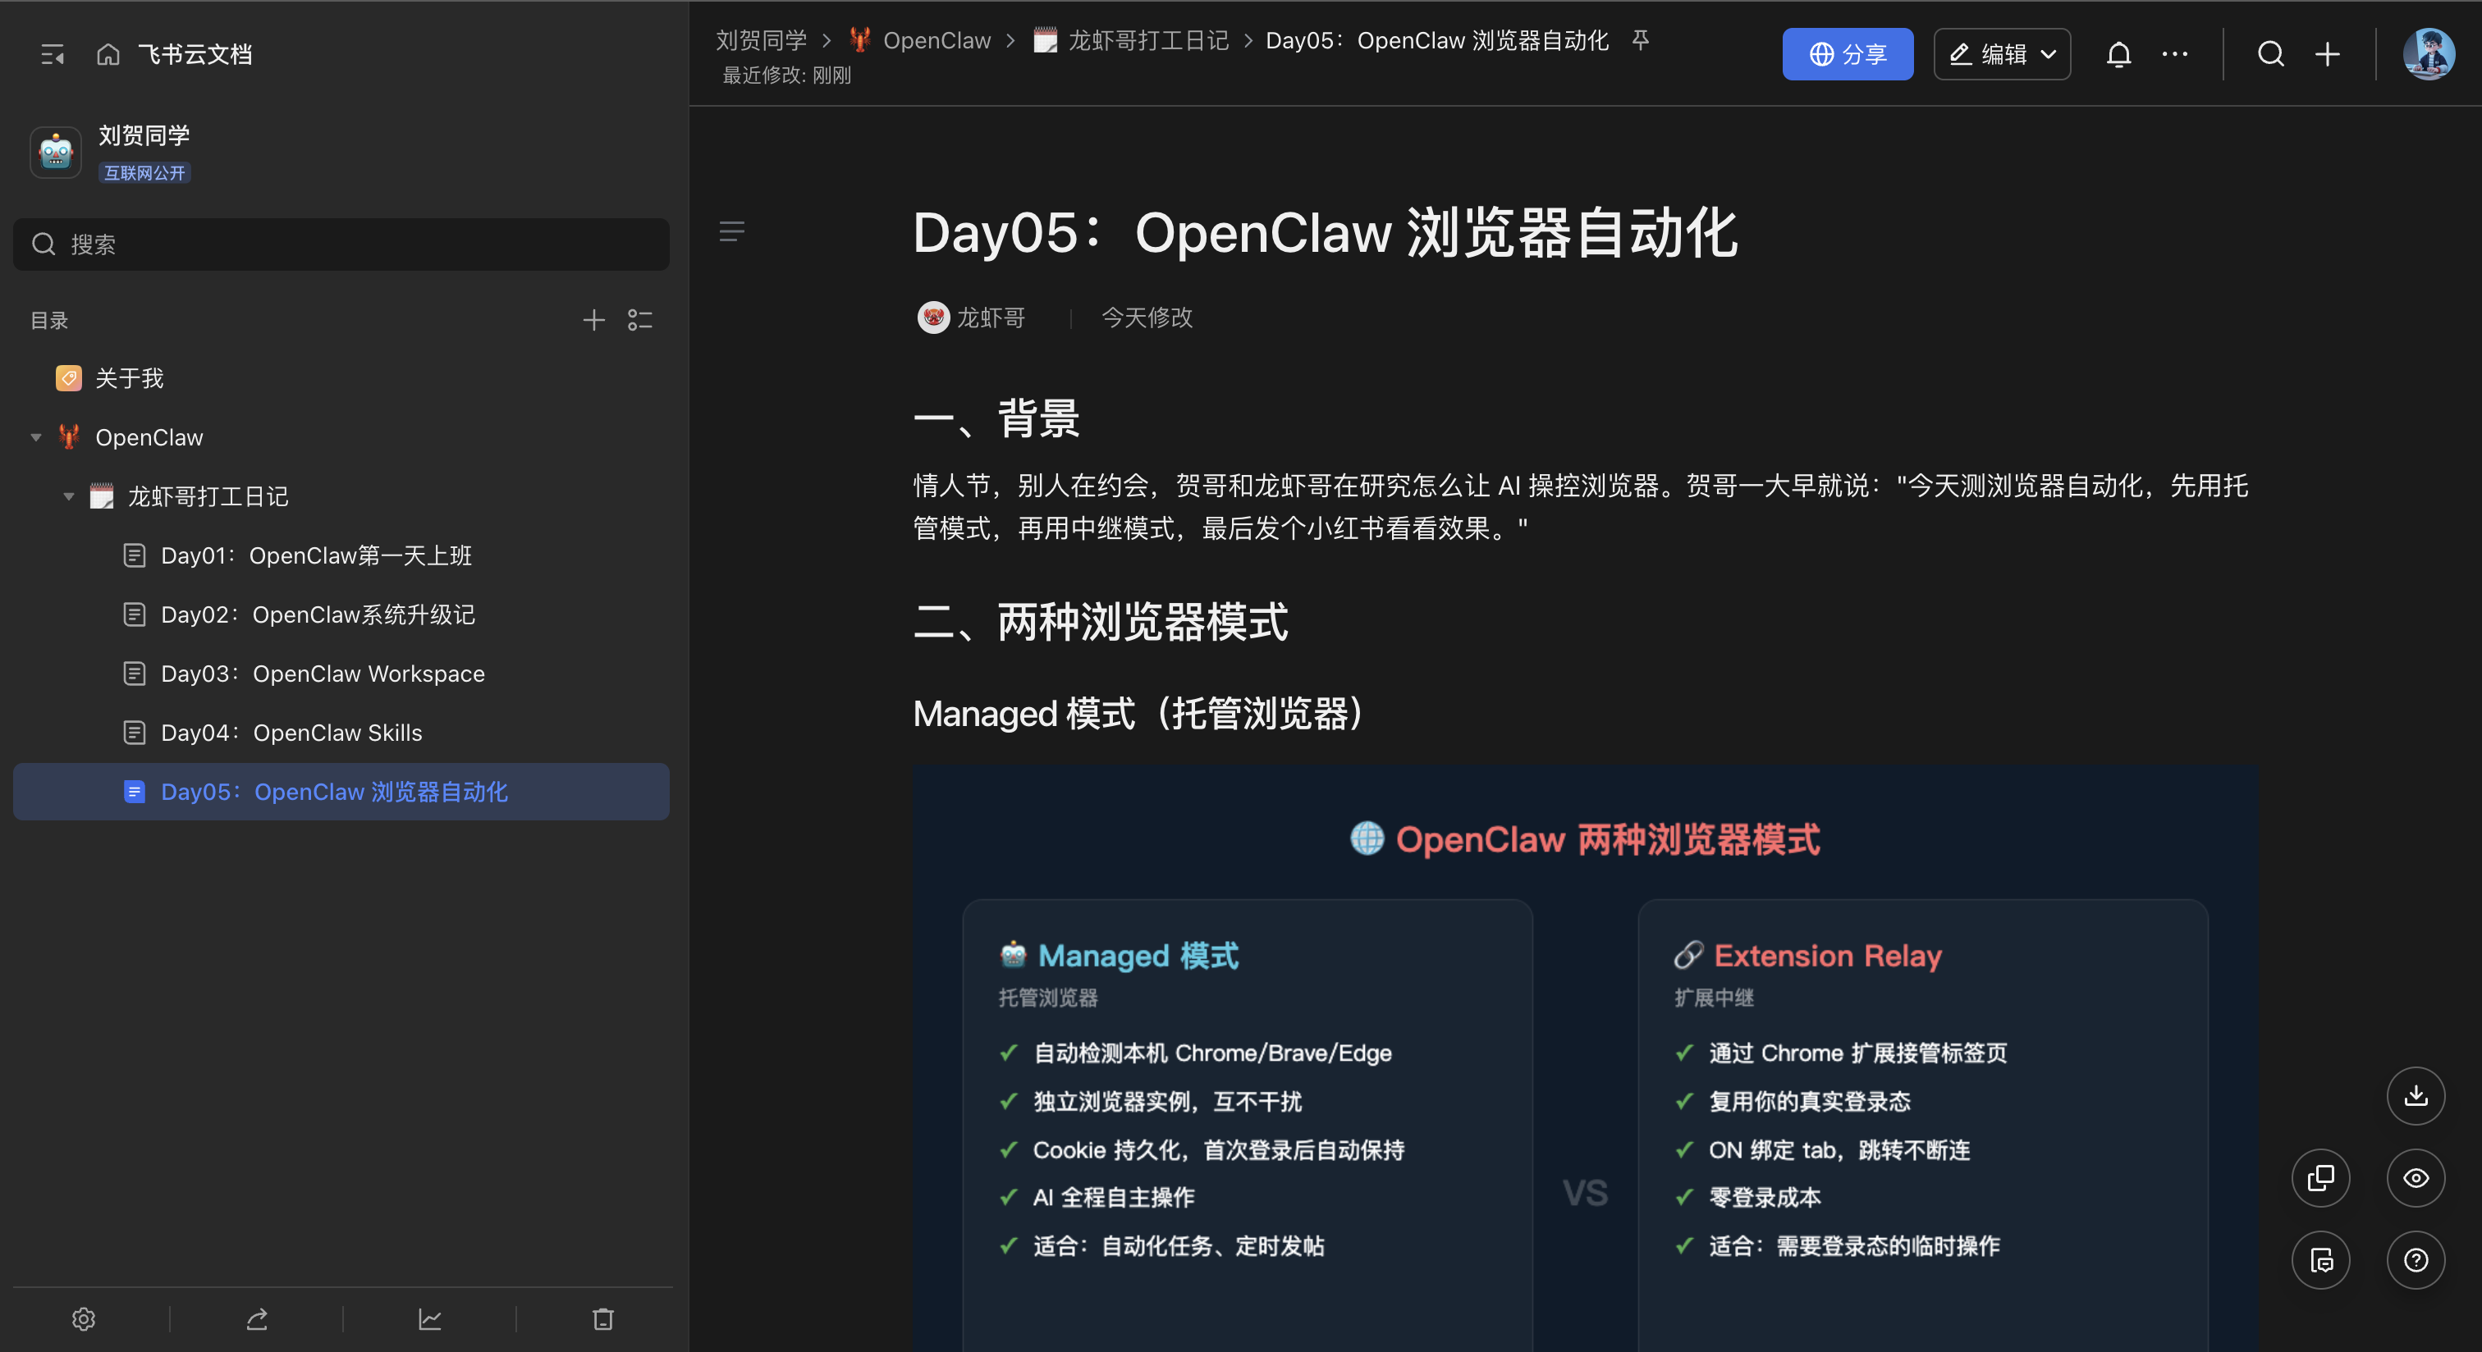This screenshot has width=2482, height=1352.
Task: Click OpenClaw in the breadcrumb path
Action: click(936, 40)
